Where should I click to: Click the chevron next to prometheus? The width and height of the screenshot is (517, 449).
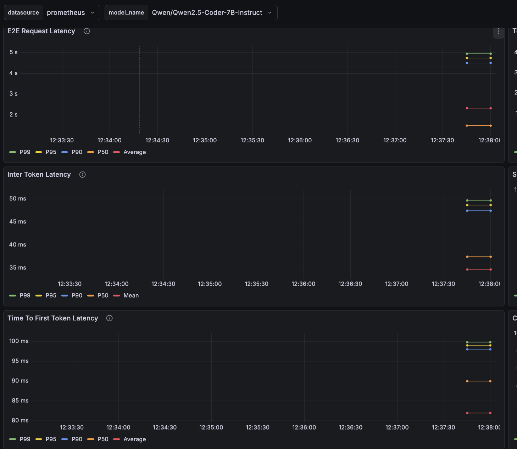[x=93, y=13]
